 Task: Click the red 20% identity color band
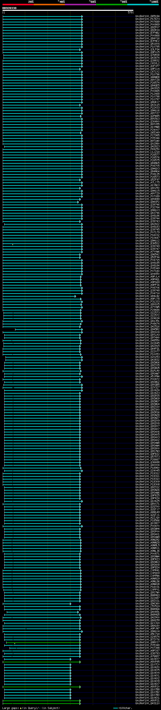18,5
